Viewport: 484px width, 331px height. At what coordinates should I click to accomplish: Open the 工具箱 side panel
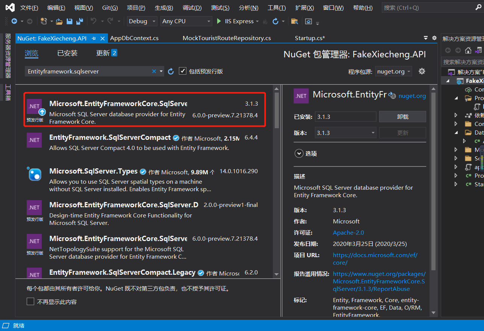point(8,93)
